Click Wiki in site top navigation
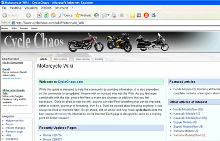Viewport: 220px width, 141px height. [x=14, y=28]
